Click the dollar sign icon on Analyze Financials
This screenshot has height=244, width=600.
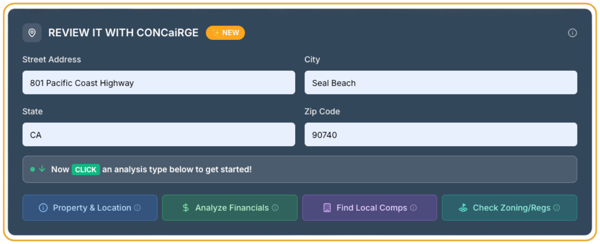tap(186, 208)
